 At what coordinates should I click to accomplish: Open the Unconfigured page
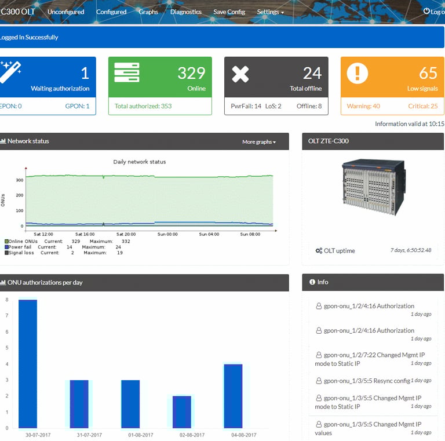pyautogui.click(x=66, y=12)
